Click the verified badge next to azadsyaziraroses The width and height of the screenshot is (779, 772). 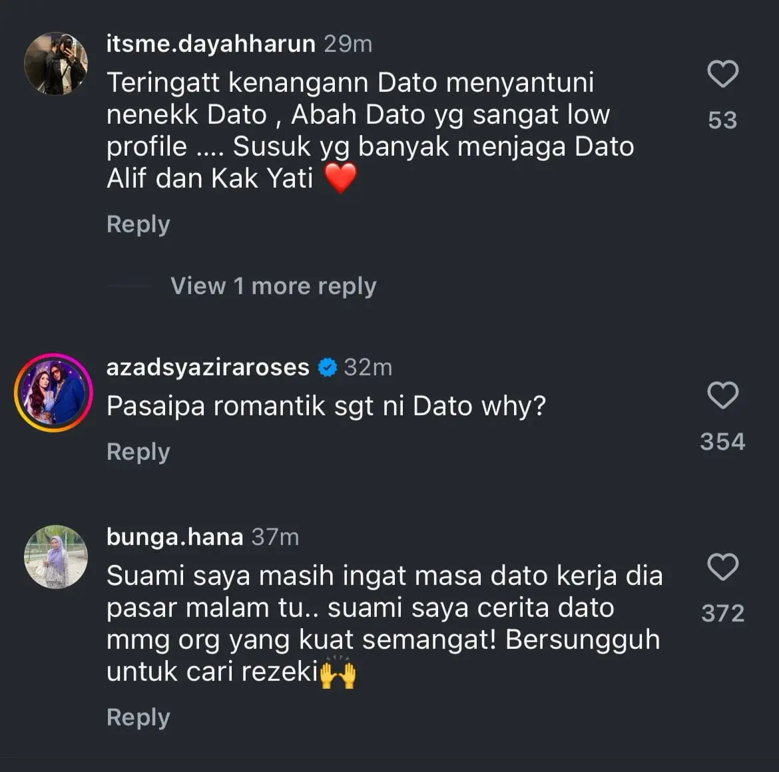click(328, 365)
